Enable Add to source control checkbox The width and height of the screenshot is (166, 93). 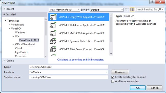[x=113, y=81]
